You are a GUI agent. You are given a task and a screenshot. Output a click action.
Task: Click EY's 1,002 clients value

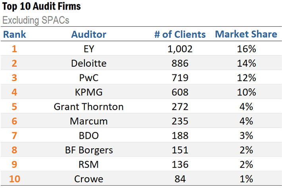coord(180,49)
